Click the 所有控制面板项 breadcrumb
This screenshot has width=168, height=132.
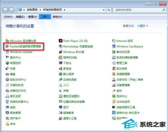tap(52, 10)
